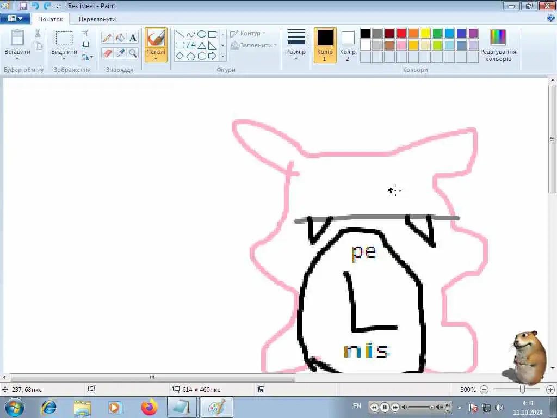Viewport: 557px width, 418px height.
Task: Choose the Right arrow shape
Action: point(213,56)
